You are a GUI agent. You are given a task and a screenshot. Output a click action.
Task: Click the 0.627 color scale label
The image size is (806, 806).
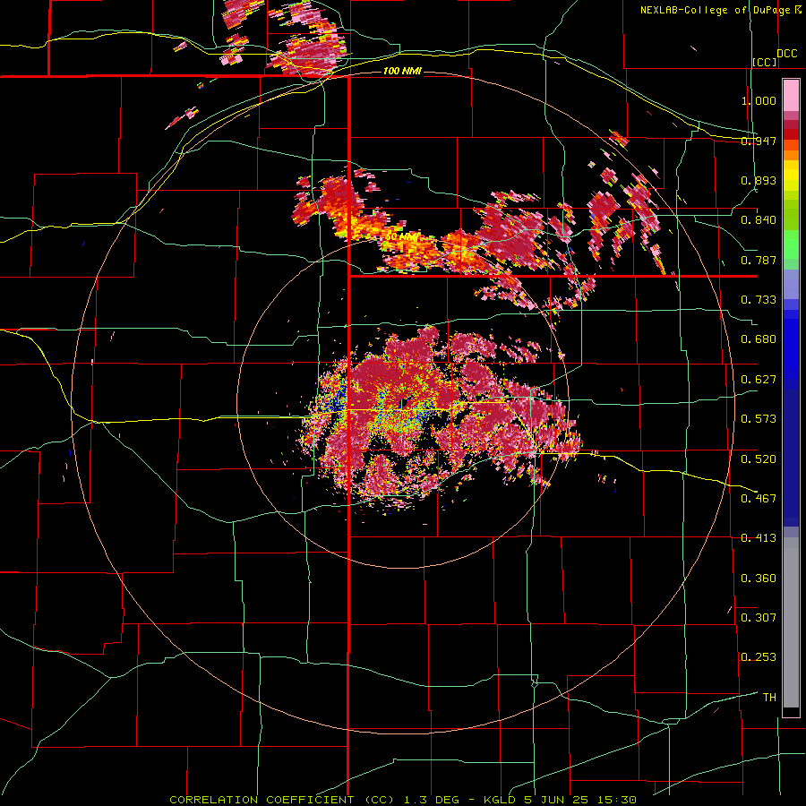pos(759,380)
